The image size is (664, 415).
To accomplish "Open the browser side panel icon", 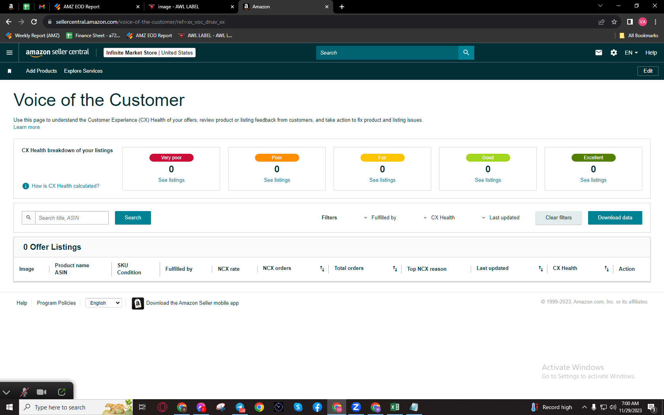I will click(630, 22).
